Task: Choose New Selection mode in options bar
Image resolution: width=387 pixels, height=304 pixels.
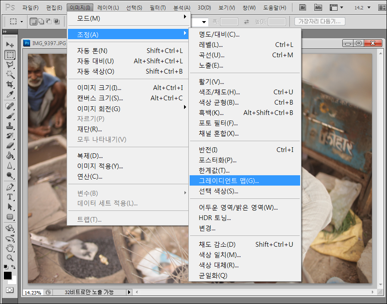Action: point(33,22)
